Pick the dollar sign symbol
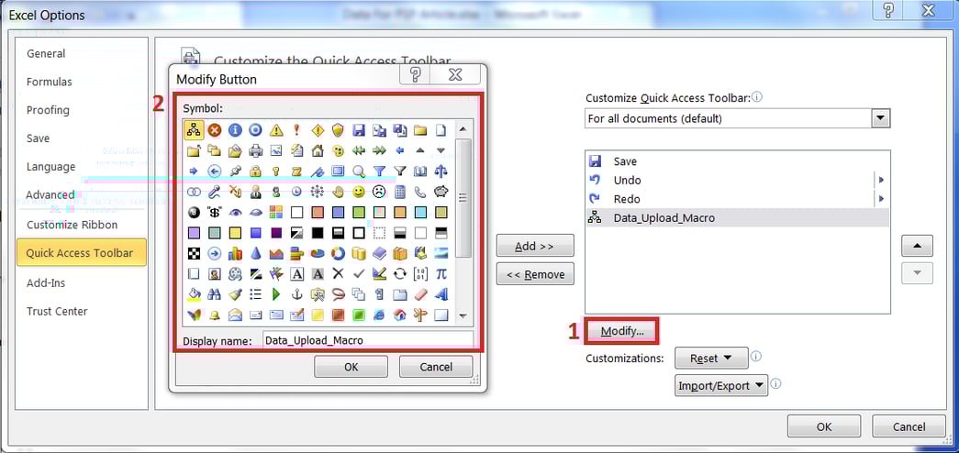Image resolution: width=959 pixels, height=453 pixels. click(x=214, y=212)
